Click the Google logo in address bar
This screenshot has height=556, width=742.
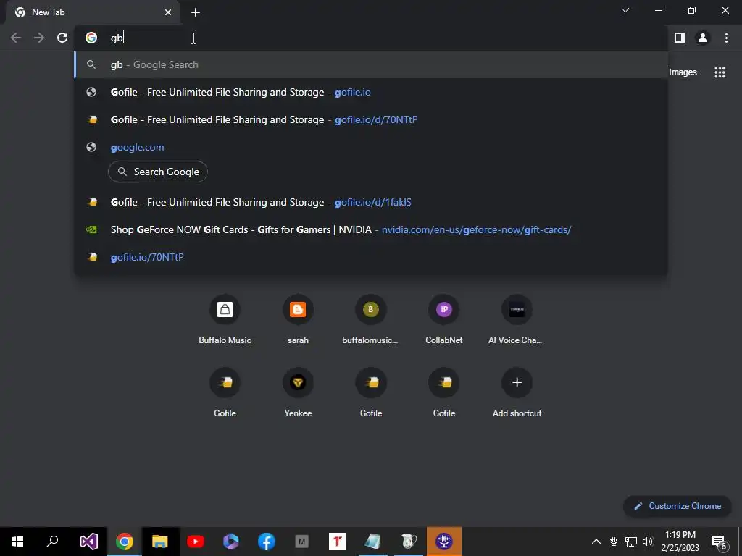91,38
